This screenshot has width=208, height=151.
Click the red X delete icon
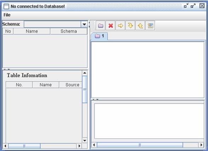(111, 26)
